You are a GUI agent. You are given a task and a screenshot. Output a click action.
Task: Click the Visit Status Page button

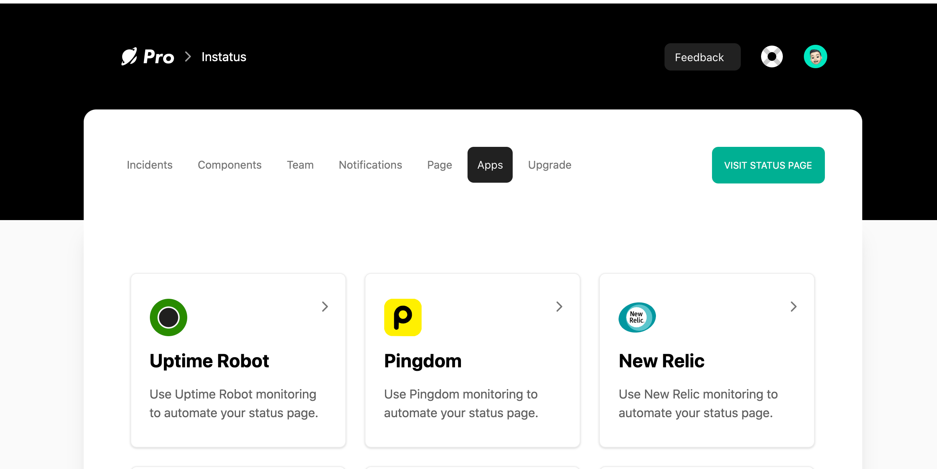pos(768,165)
